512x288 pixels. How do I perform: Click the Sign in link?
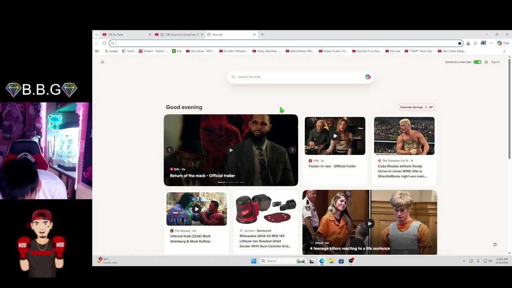pos(495,62)
